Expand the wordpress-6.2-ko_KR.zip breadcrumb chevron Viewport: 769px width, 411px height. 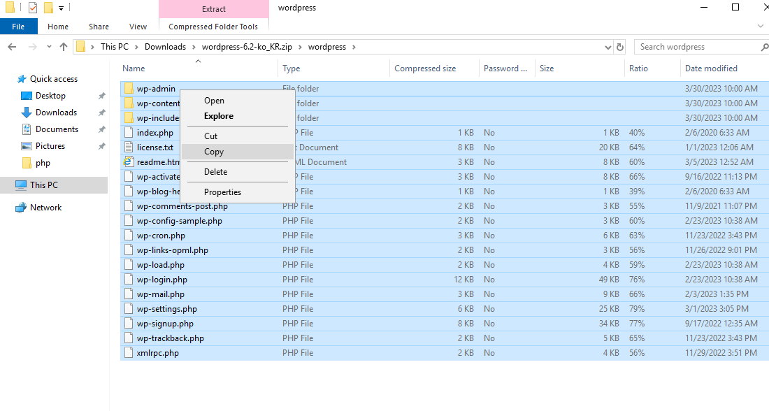coord(300,47)
